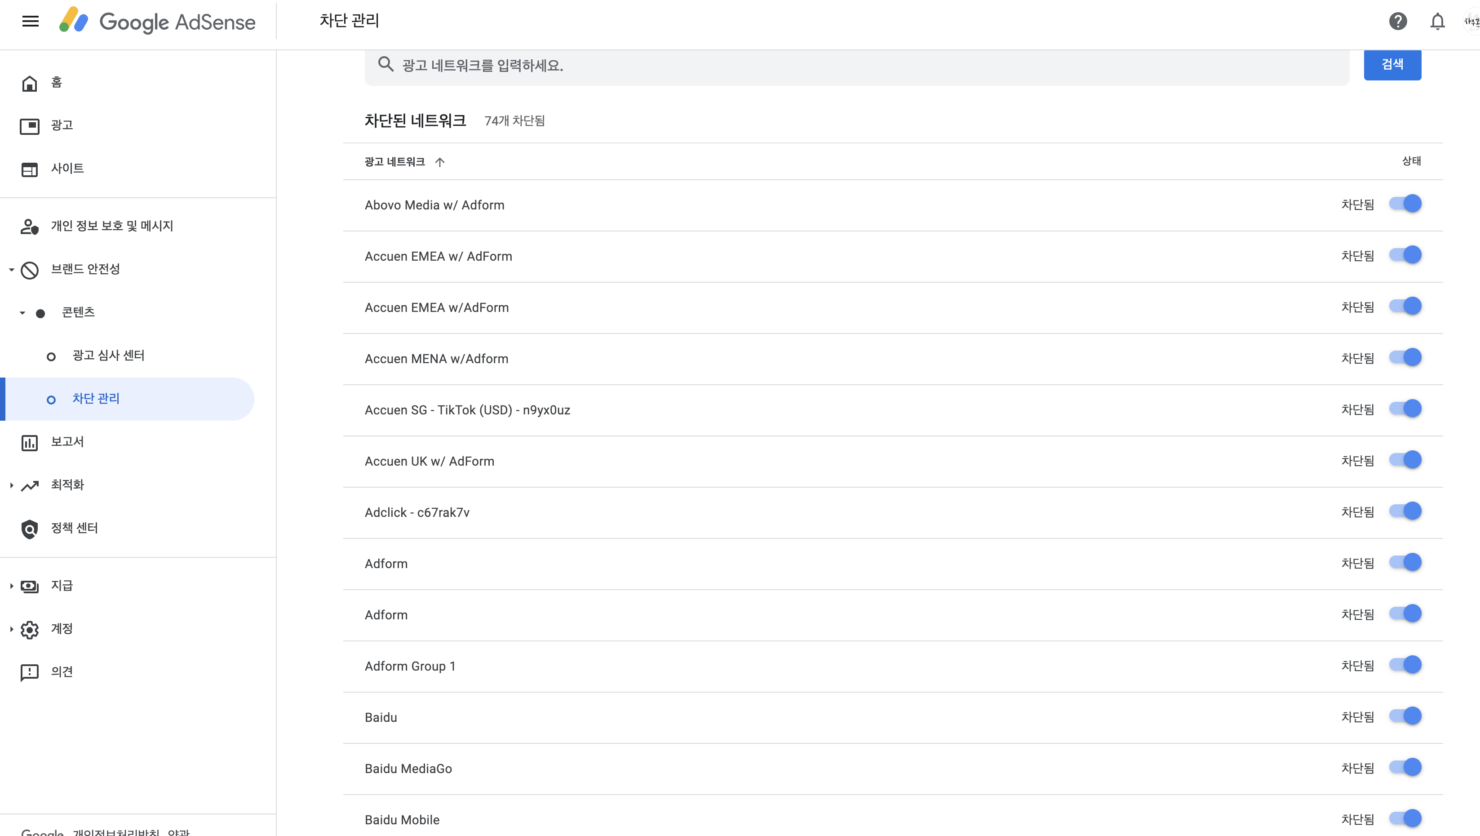Image resolution: width=1480 pixels, height=836 pixels.
Task: Collapse the 브랜드 안전성 section arrow
Action: point(12,270)
